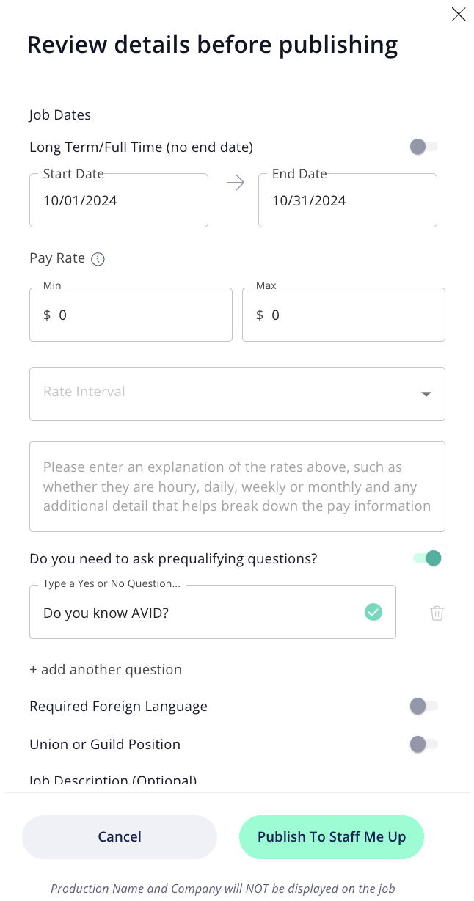The height and width of the screenshot is (901, 474).
Task: Click '+ add another question' link
Action: tap(106, 669)
